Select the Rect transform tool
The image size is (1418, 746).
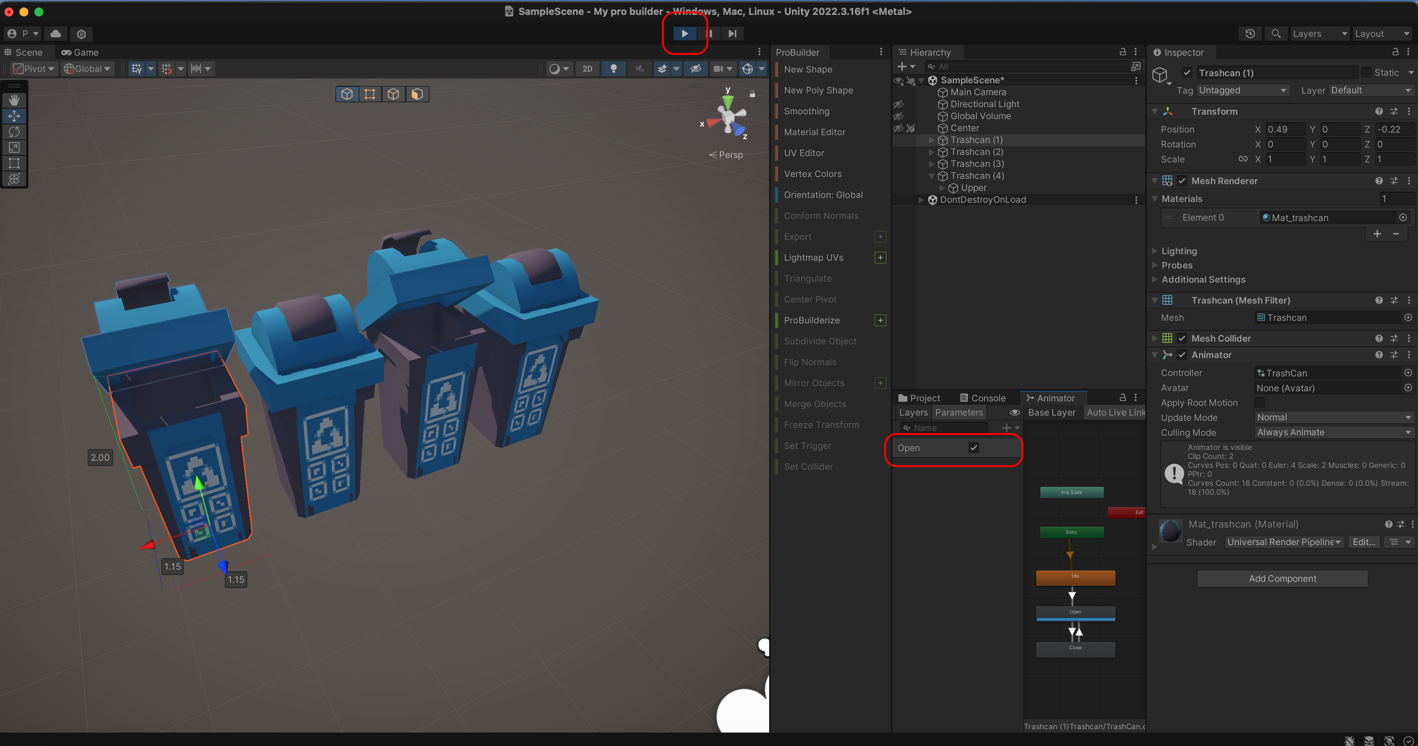[14, 164]
